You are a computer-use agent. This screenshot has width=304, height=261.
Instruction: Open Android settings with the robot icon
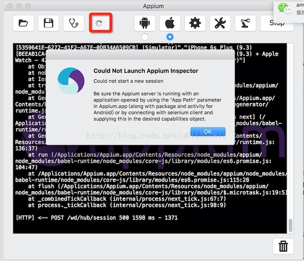(x=145, y=23)
